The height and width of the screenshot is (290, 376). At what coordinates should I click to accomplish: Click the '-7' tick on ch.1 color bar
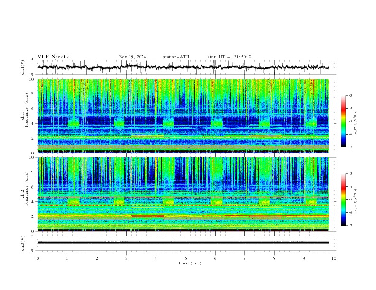click(350, 147)
